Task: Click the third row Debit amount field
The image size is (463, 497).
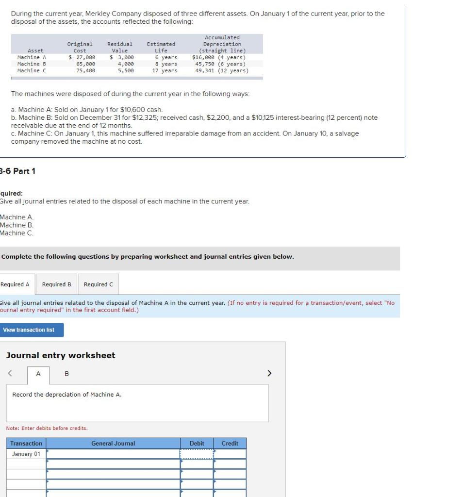Action: [x=197, y=474]
